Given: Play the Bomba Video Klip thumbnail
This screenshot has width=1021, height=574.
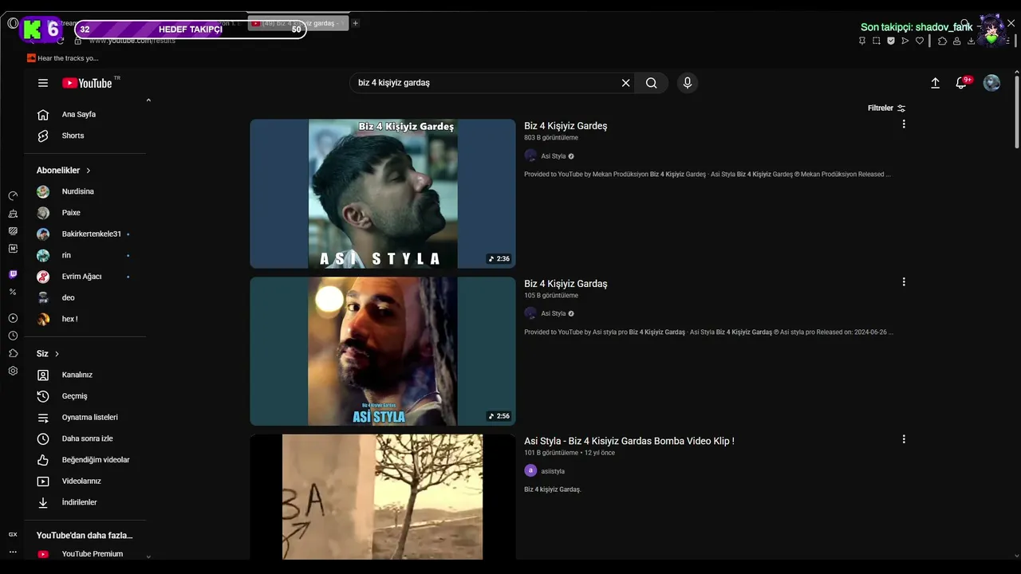Looking at the screenshot, I should click(383, 497).
